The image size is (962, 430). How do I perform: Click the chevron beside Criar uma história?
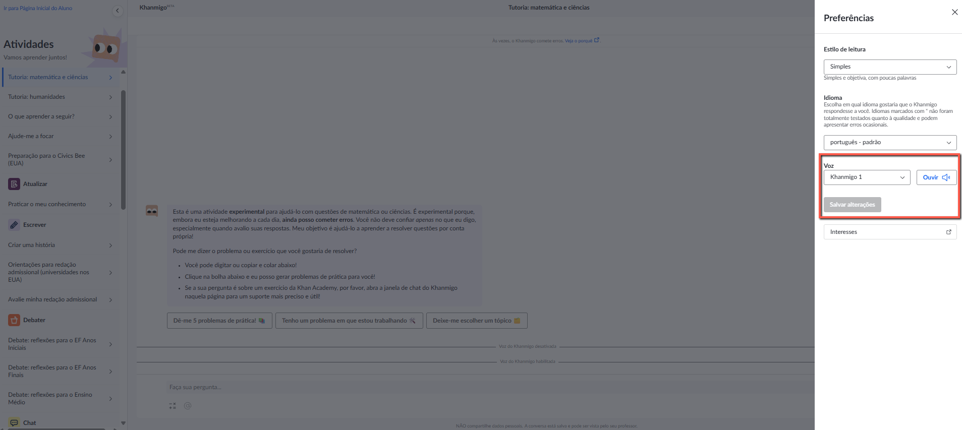click(110, 245)
